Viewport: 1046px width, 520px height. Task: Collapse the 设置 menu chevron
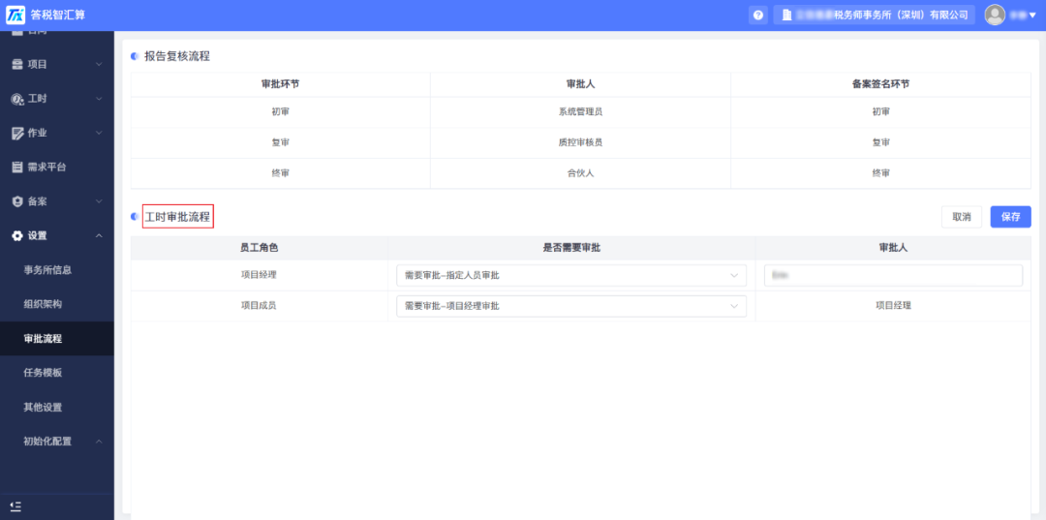(x=99, y=236)
